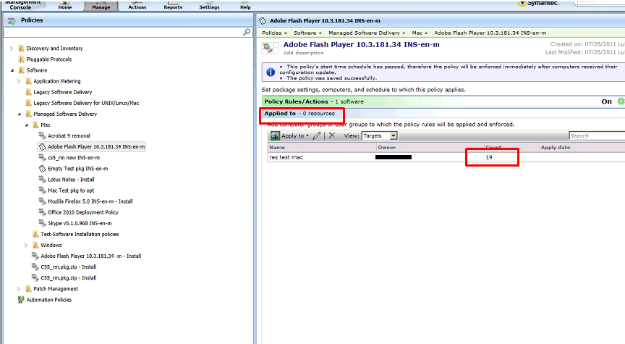Toggle the policy On status indicator
Screen dimensions: 625x344
[x=620, y=102]
